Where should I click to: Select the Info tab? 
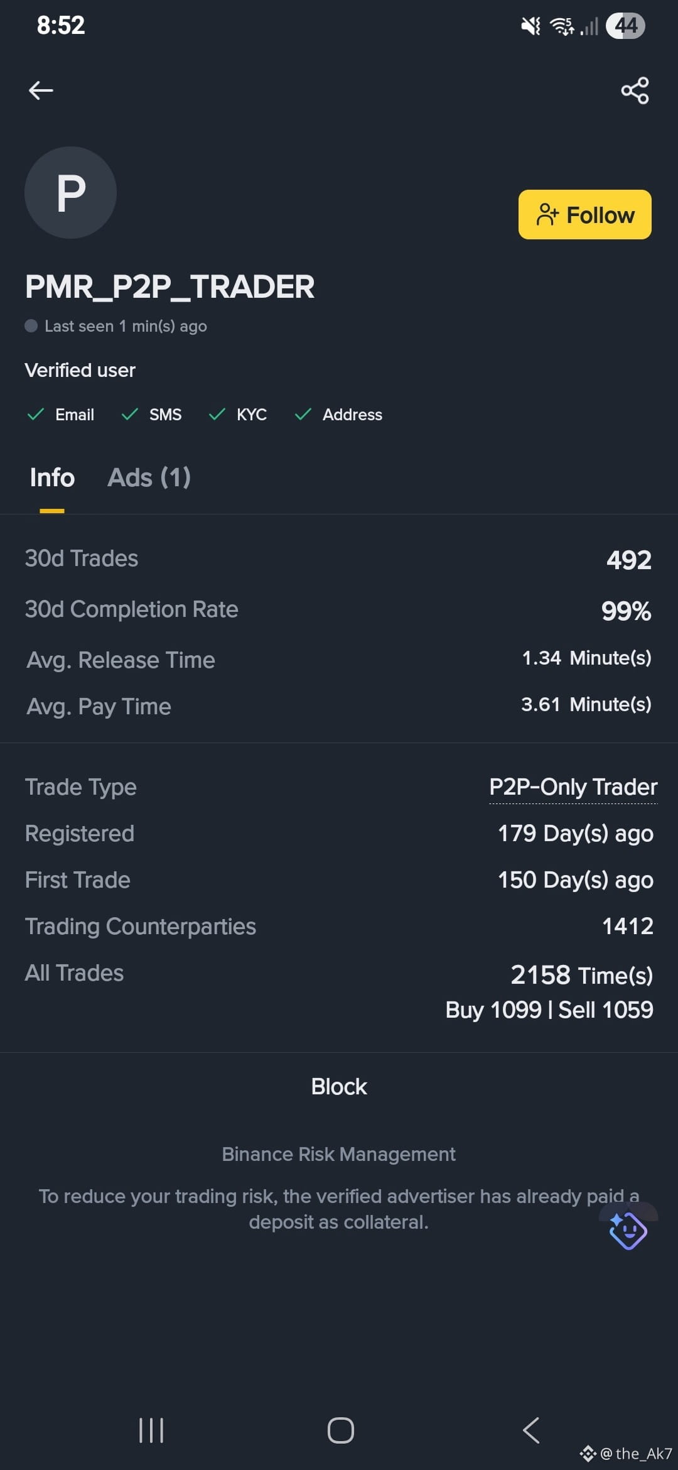(52, 477)
